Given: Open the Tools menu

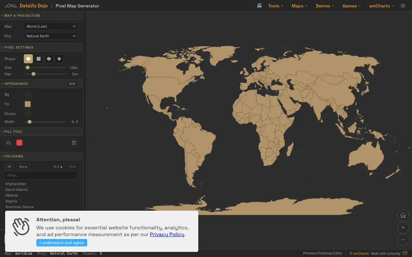Looking at the screenshot, I should [x=276, y=6].
